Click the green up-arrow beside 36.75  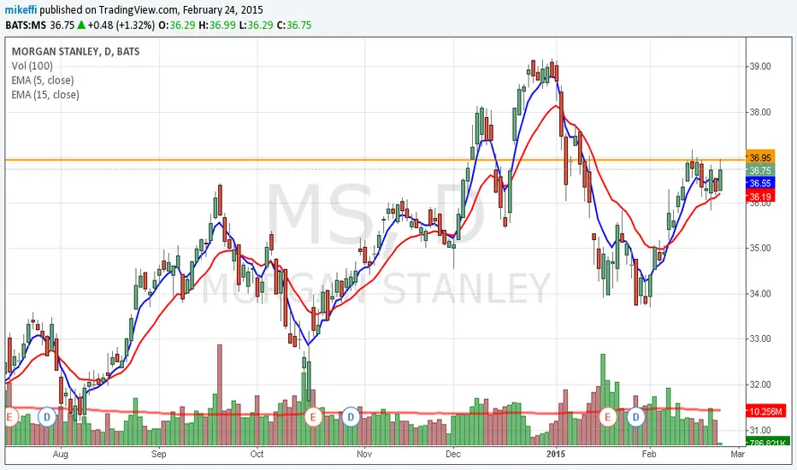tap(81, 25)
